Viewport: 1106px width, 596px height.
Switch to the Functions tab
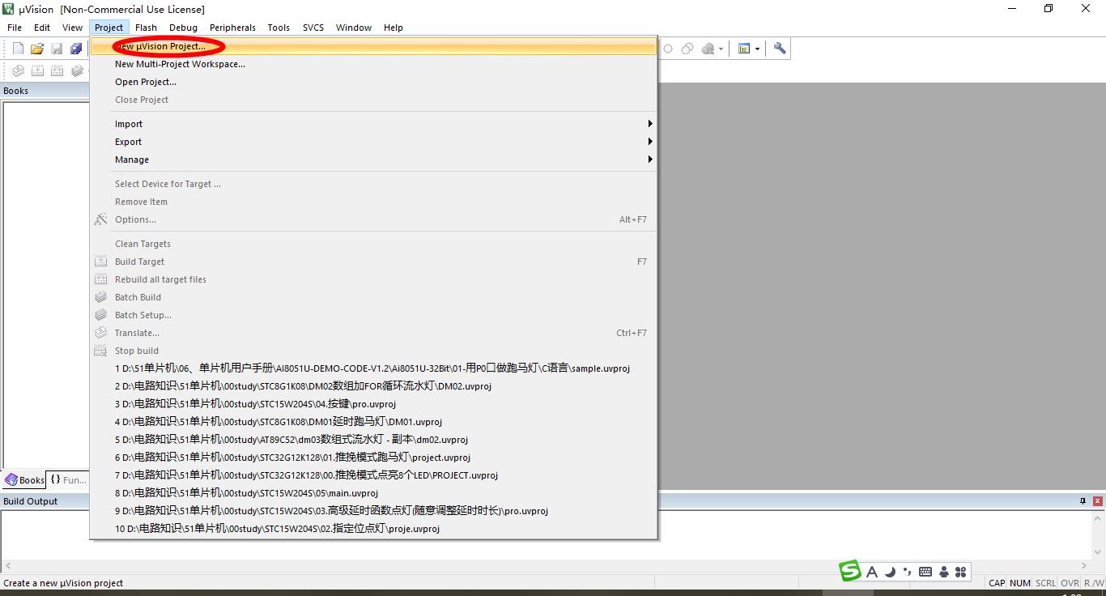point(68,479)
